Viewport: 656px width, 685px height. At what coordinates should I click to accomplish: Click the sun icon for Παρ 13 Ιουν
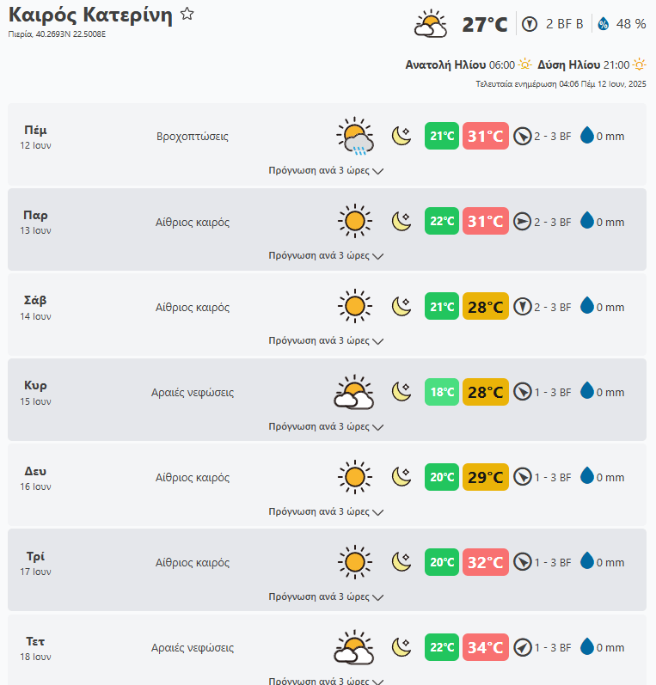click(x=354, y=221)
